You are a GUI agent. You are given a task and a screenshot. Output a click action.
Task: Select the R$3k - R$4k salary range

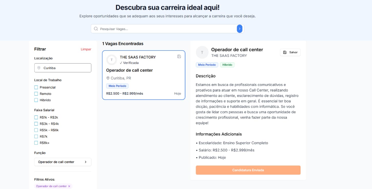36,124
